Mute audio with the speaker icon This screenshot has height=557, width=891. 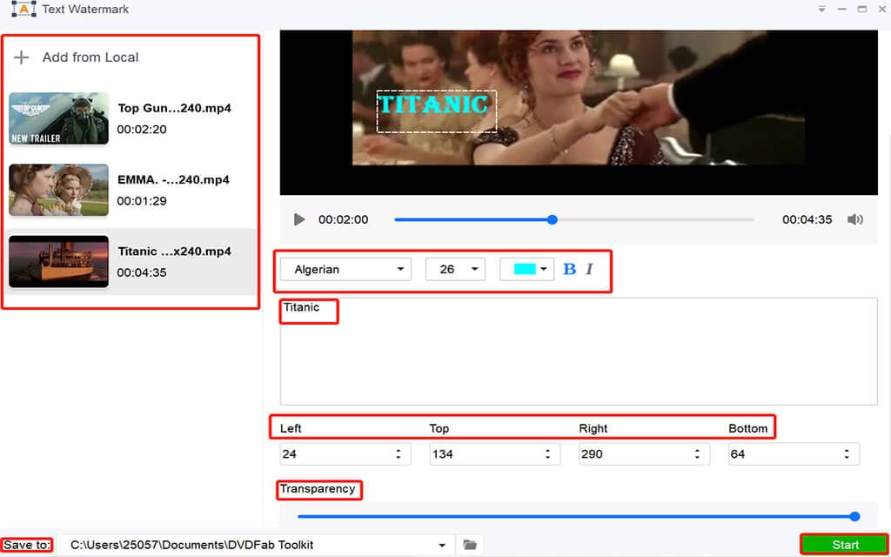pyautogui.click(x=855, y=219)
